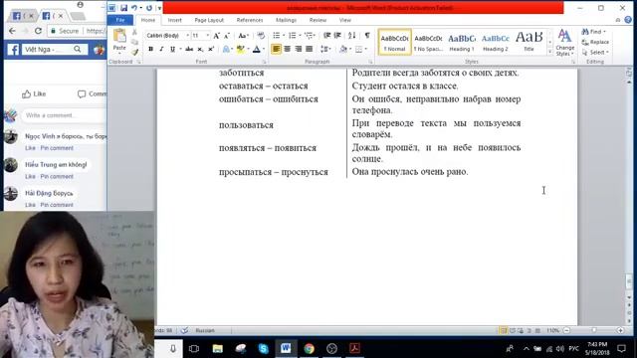Toggle Center alignment

[x=288, y=49]
